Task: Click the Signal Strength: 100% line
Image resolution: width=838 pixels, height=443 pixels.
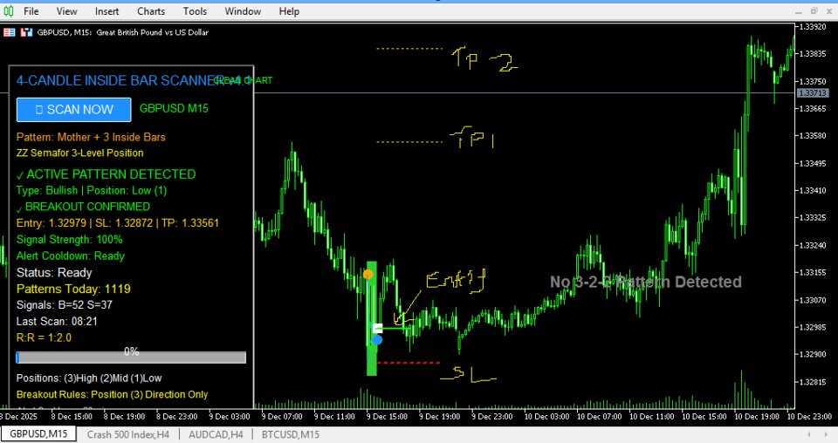Action: pyautogui.click(x=70, y=240)
